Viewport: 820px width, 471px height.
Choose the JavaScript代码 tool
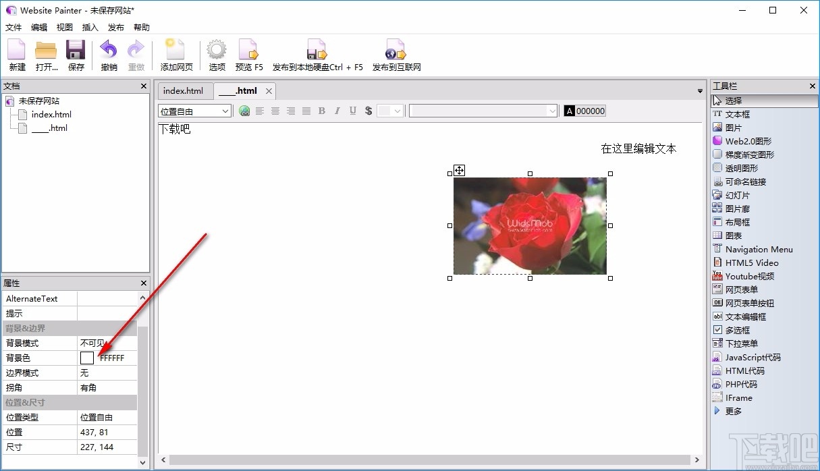click(749, 357)
